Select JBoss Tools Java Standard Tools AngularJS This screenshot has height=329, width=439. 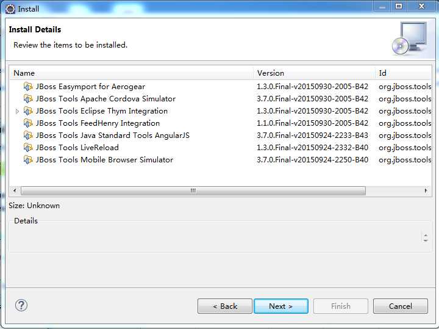(221, 136)
